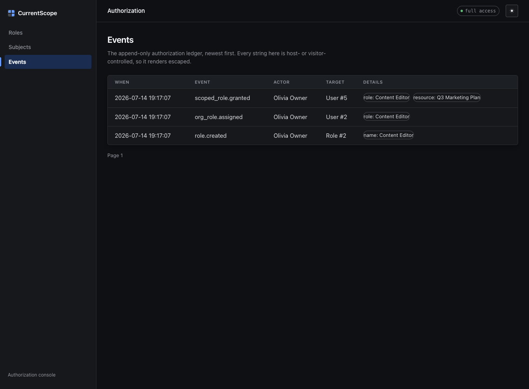The height and width of the screenshot is (389, 529).
Task: Click the full access status badge
Action: pos(478,11)
